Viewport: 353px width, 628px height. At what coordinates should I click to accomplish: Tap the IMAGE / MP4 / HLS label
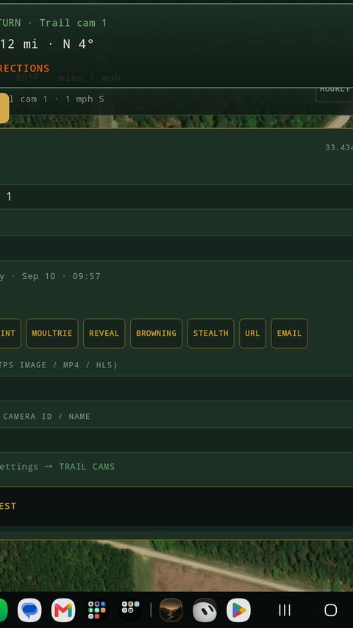[x=68, y=365]
